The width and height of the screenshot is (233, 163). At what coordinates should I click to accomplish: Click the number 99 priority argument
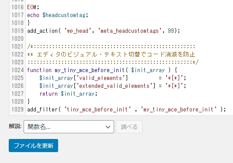coord(171,31)
